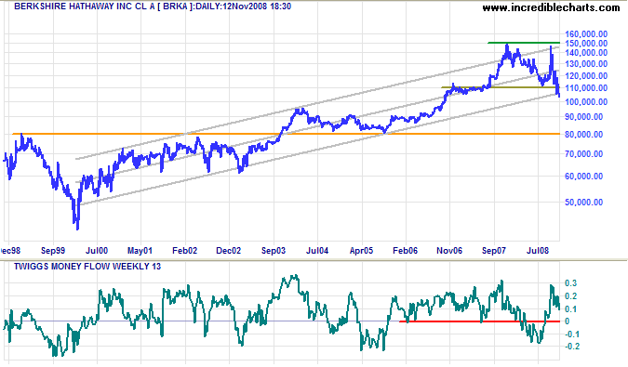
Task: Click the 140,000.00 price axis label
Action: pyautogui.click(x=586, y=53)
